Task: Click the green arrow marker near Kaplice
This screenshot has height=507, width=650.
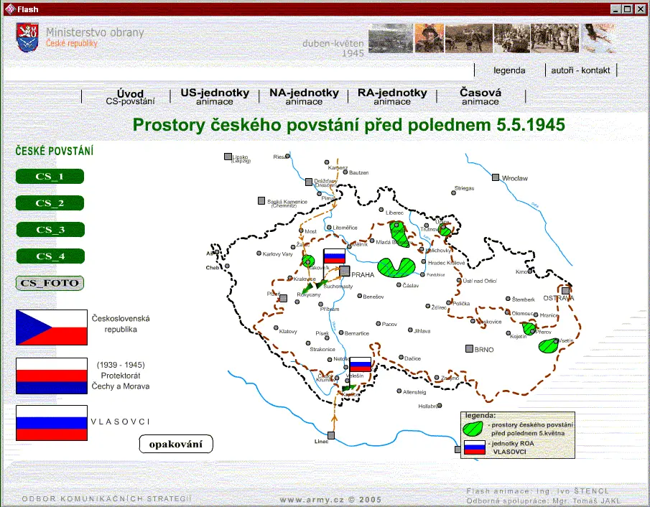Action: [348, 388]
